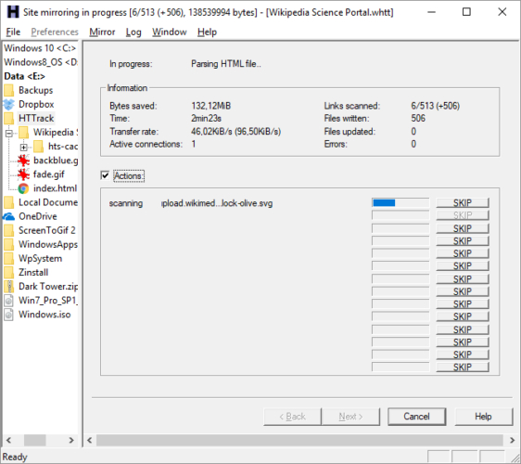
Task: Cancel the site mirroring
Action: click(416, 417)
